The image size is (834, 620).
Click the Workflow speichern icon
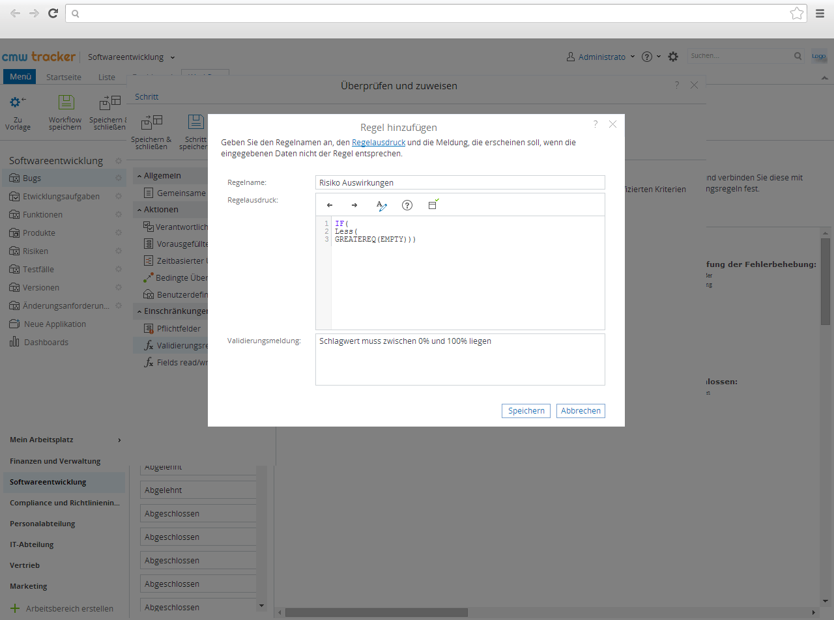(x=65, y=102)
